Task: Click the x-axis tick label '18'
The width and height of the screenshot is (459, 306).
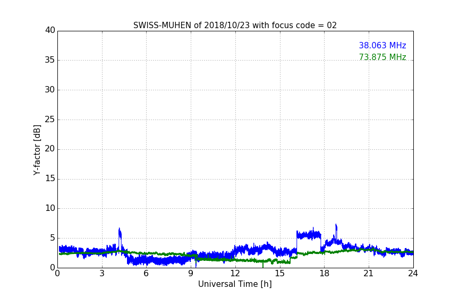Action: [x=324, y=274]
